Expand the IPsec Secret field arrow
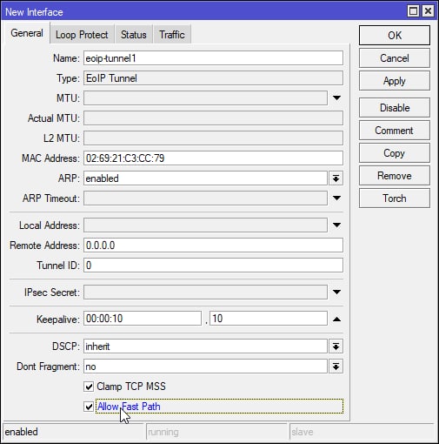 click(x=336, y=293)
